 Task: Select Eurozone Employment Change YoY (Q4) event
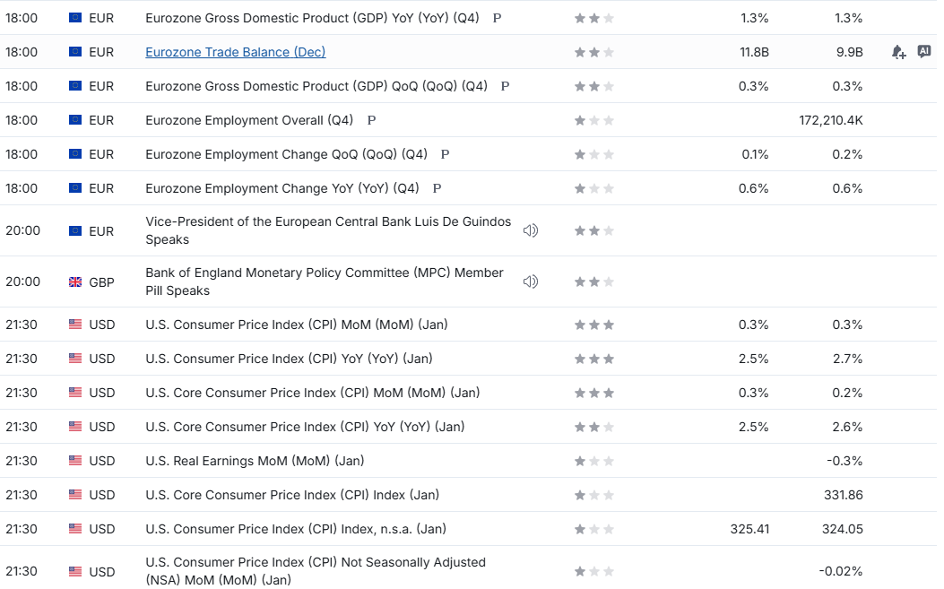(x=282, y=188)
